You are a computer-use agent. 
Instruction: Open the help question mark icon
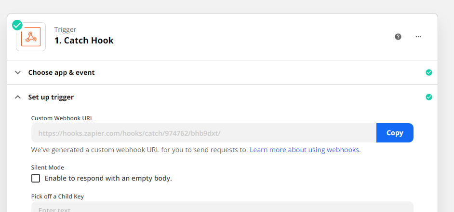click(398, 37)
